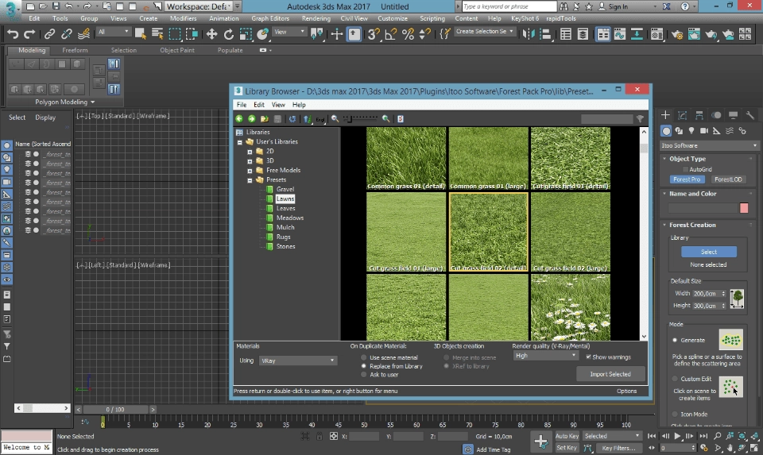Click Options in Library Browser status bar
Screen dimensions: 763x455
click(x=626, y=391)
